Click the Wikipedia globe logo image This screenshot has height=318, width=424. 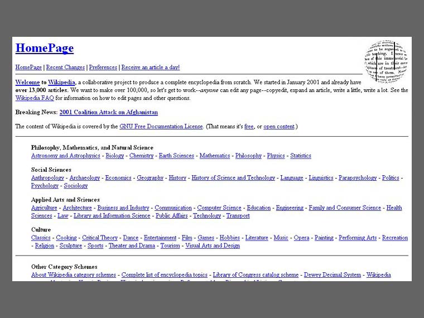386,62
